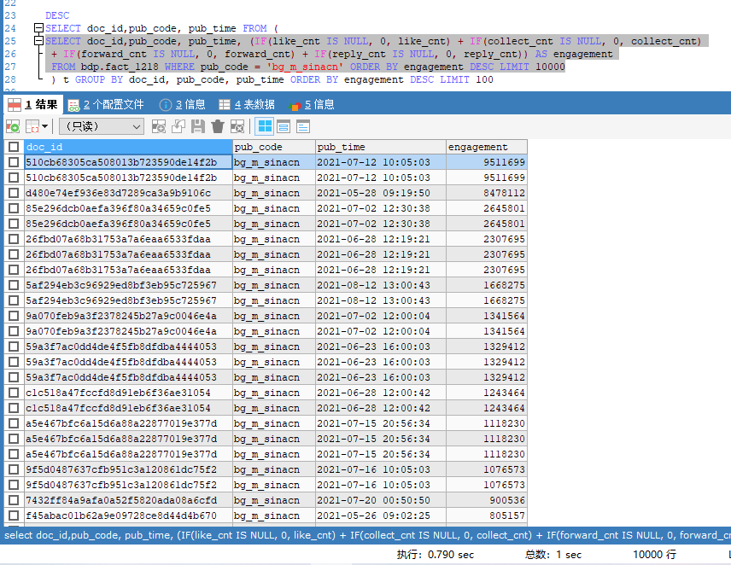The image size is (731, 565).
Task: Click the duplicate row icon
Action: pos(178,126)
